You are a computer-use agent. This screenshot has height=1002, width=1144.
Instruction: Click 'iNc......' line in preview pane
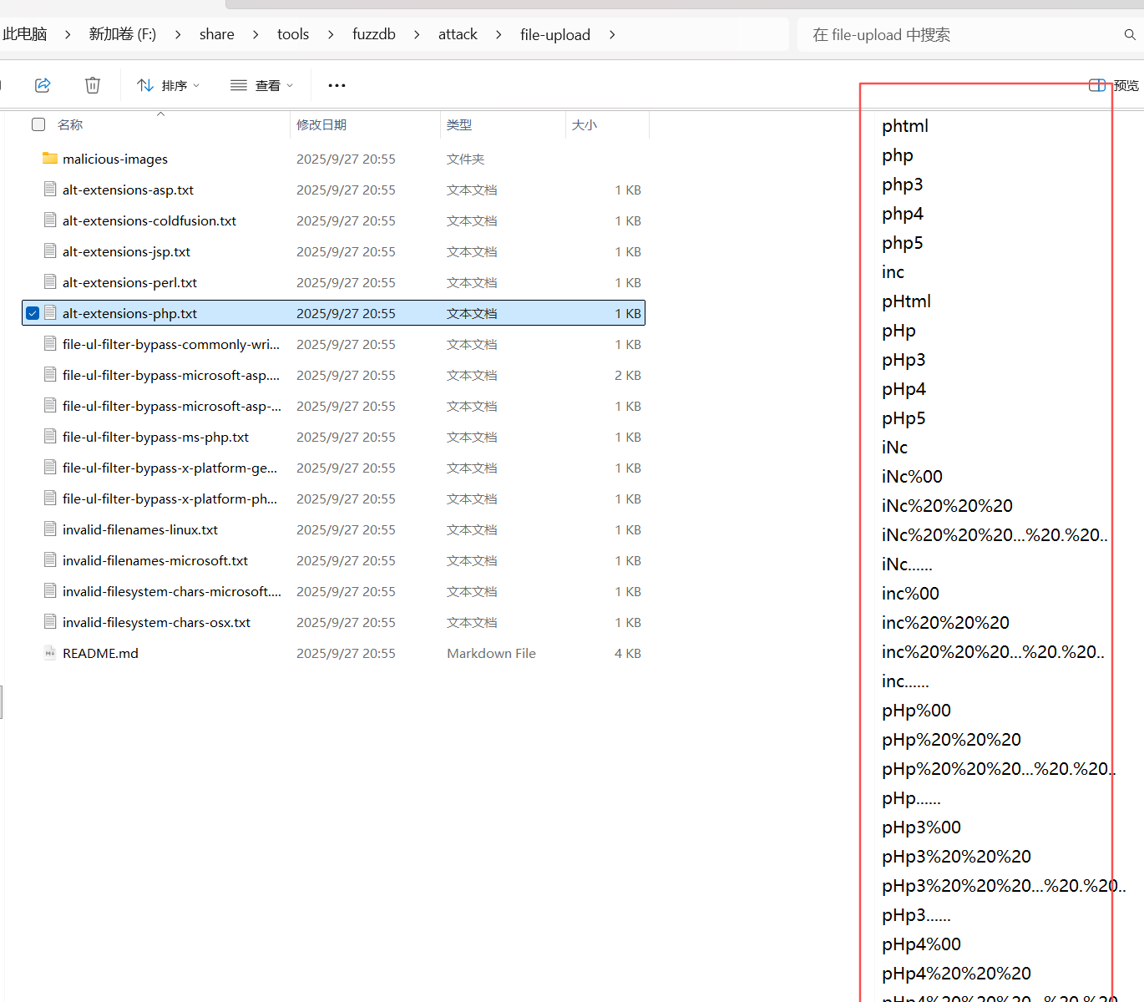coord(907,564)
